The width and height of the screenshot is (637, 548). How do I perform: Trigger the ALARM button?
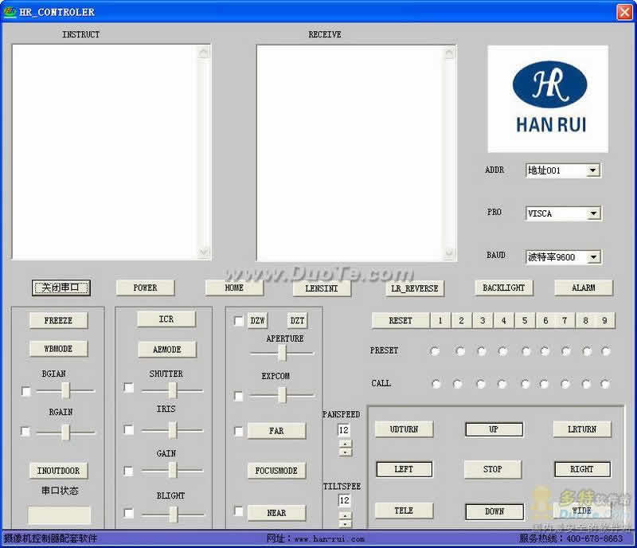pos(584,288)
